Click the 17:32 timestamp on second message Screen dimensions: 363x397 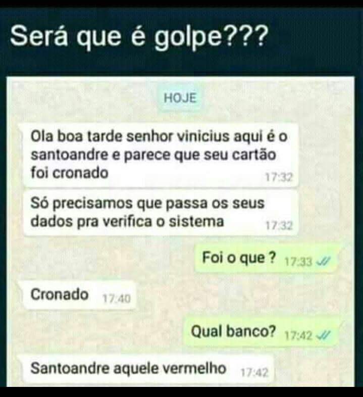coord(279,225)
